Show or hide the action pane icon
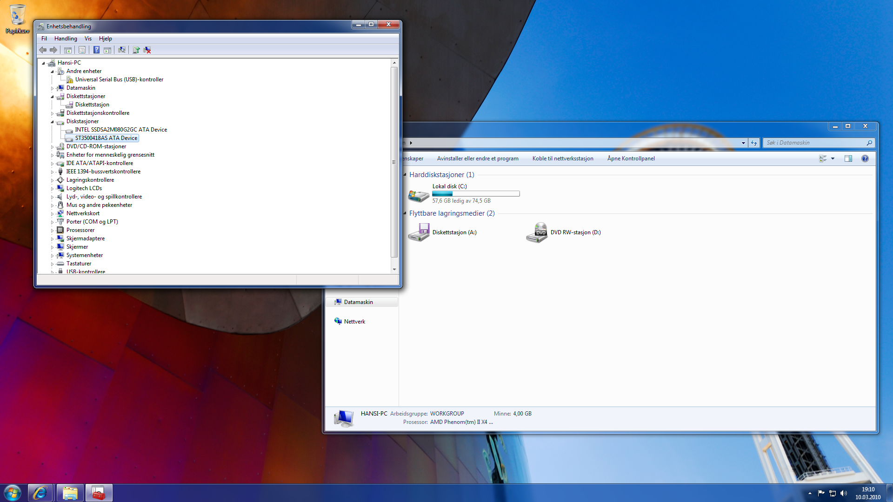893x502 pixels. tap(107, 50)
